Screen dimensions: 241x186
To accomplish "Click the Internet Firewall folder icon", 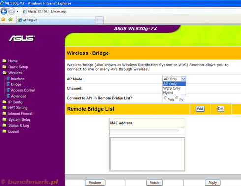I will 4,113.
